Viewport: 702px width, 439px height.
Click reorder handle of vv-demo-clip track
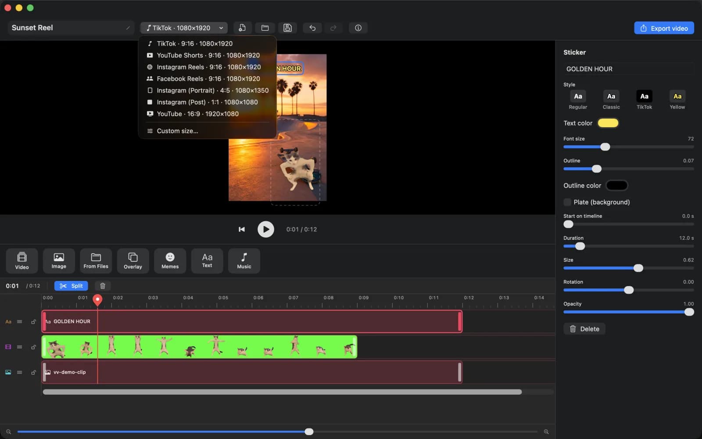click(x=20, y=372)
